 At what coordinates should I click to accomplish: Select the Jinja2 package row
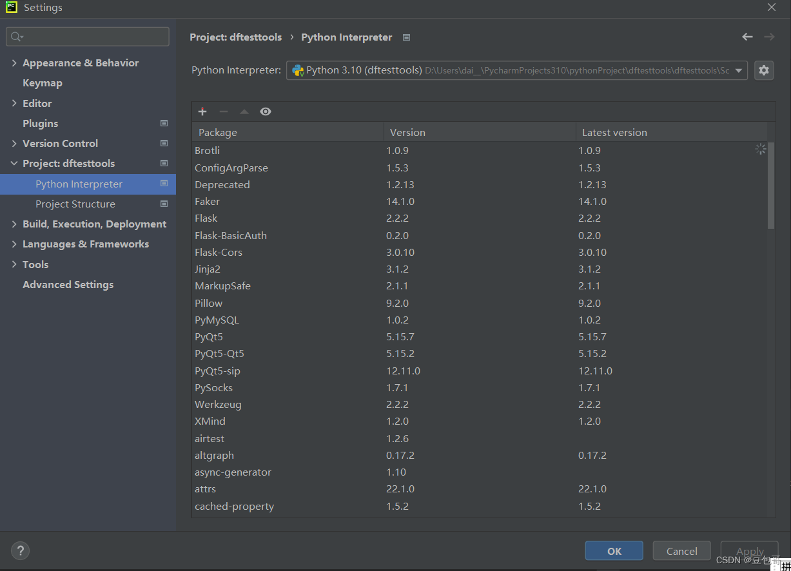[480, 269]
